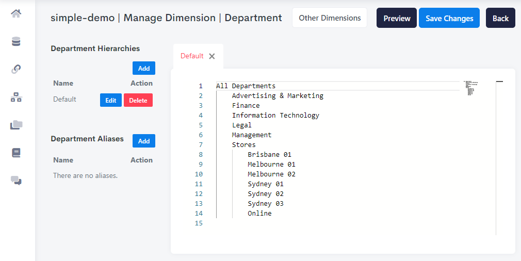Close the Default tab with X

(x=211, y=56)
